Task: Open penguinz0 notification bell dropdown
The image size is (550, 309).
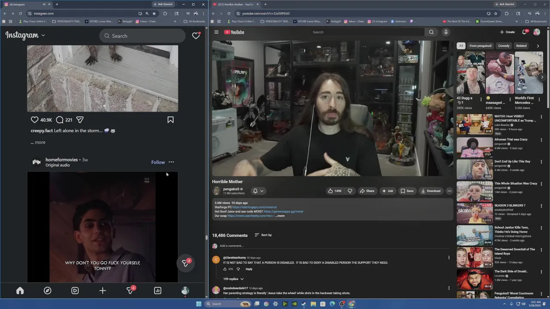Action: pyautogui.click(x=258, y=191)
